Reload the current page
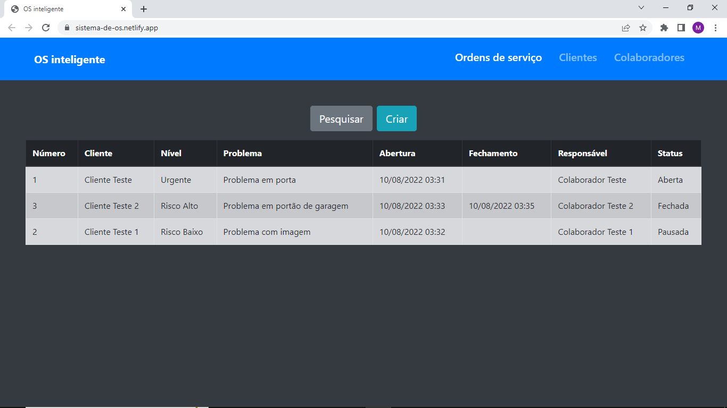This screenshot has height=408, width=727. (x=45, y=28)
